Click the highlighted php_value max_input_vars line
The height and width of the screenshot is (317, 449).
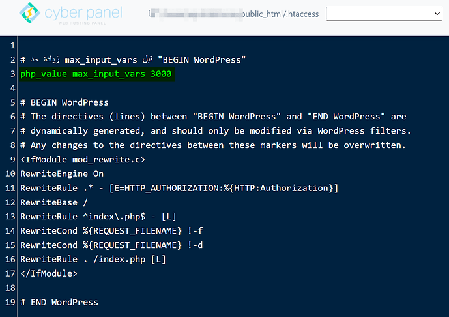click(x=96, y=74)
